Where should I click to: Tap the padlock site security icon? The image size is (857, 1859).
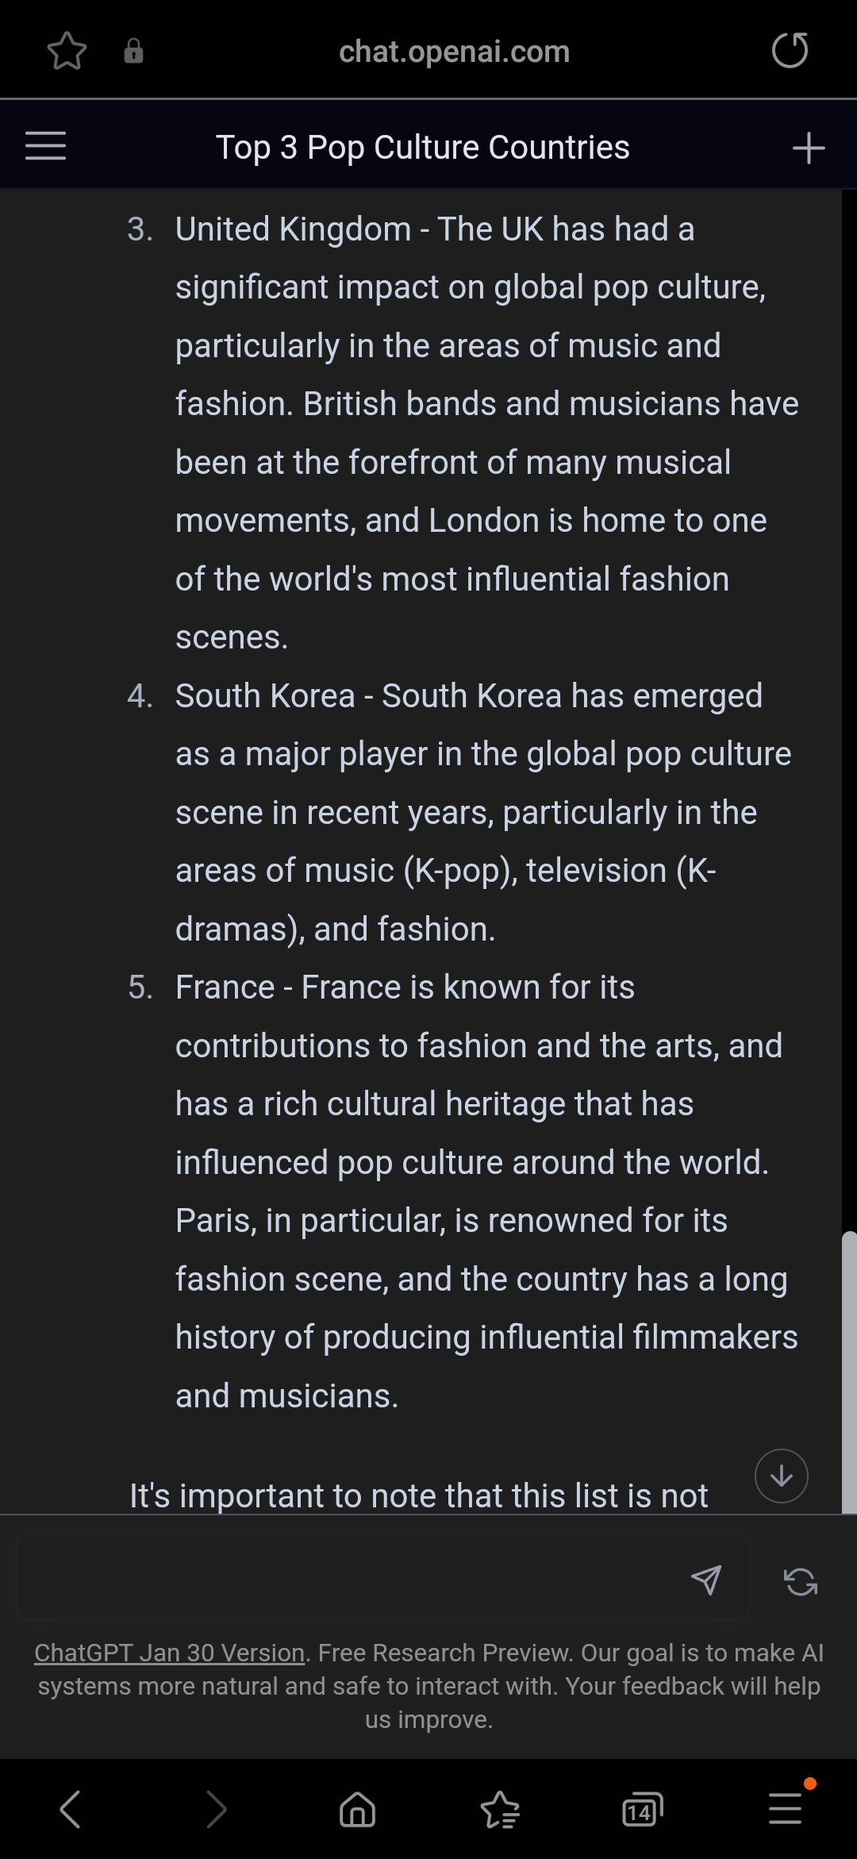(133, 52)
